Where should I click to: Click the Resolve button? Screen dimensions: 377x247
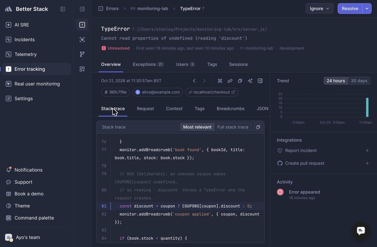point(350,8)
